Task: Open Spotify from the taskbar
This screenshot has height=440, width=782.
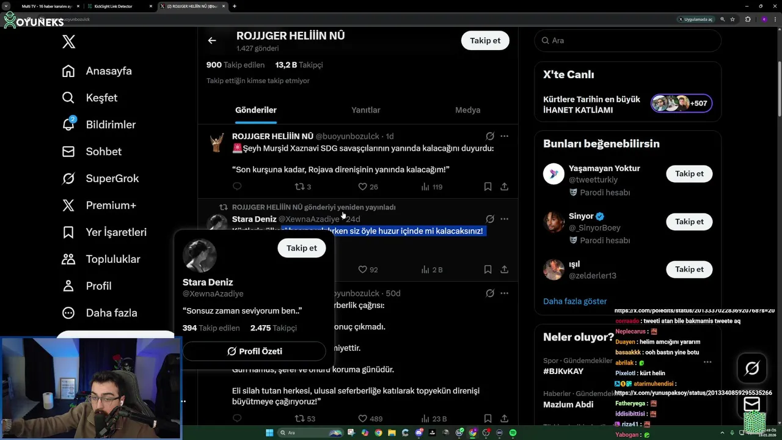Action: tap(513, 433)
